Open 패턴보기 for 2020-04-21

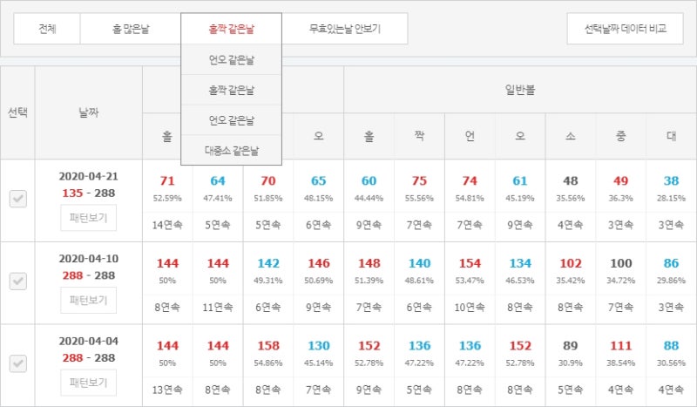click(88, 218)
